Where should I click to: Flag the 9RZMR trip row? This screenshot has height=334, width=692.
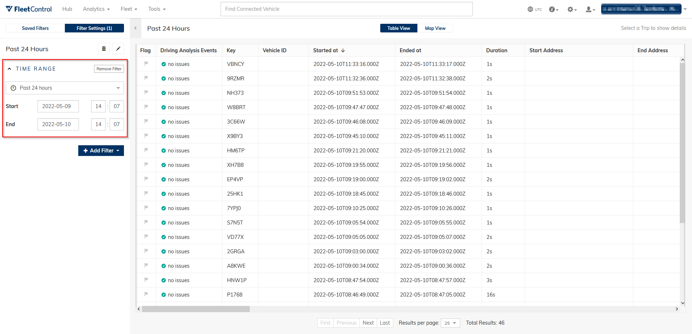(146, 78)
